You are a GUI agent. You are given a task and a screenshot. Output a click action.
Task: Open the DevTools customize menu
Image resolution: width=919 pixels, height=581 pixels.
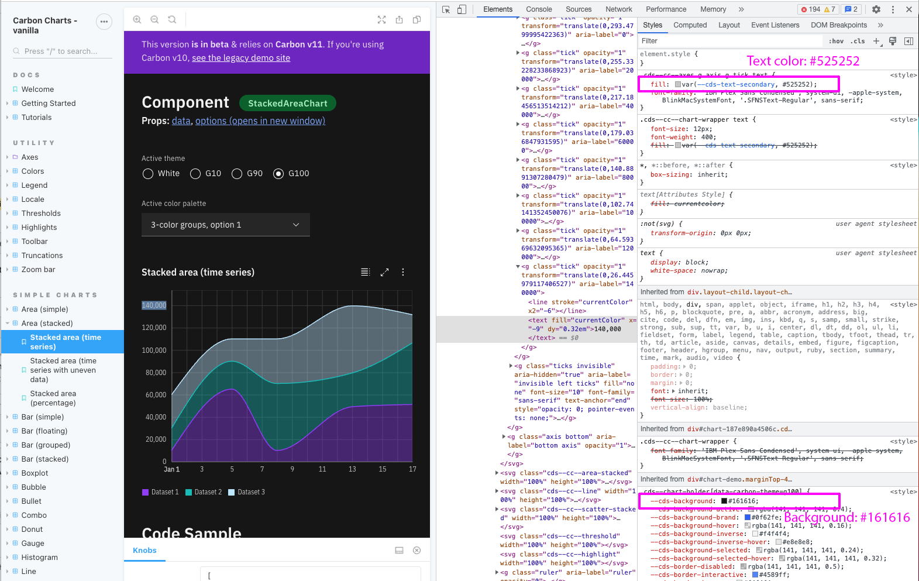click(893, 9)
